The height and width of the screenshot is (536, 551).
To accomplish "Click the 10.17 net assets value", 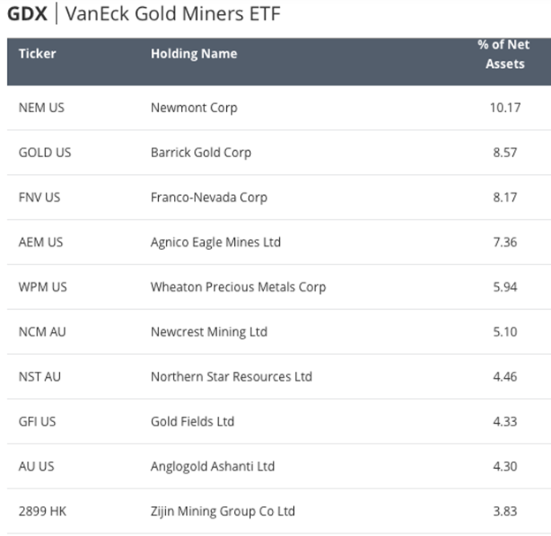I will tap(504, 108).
